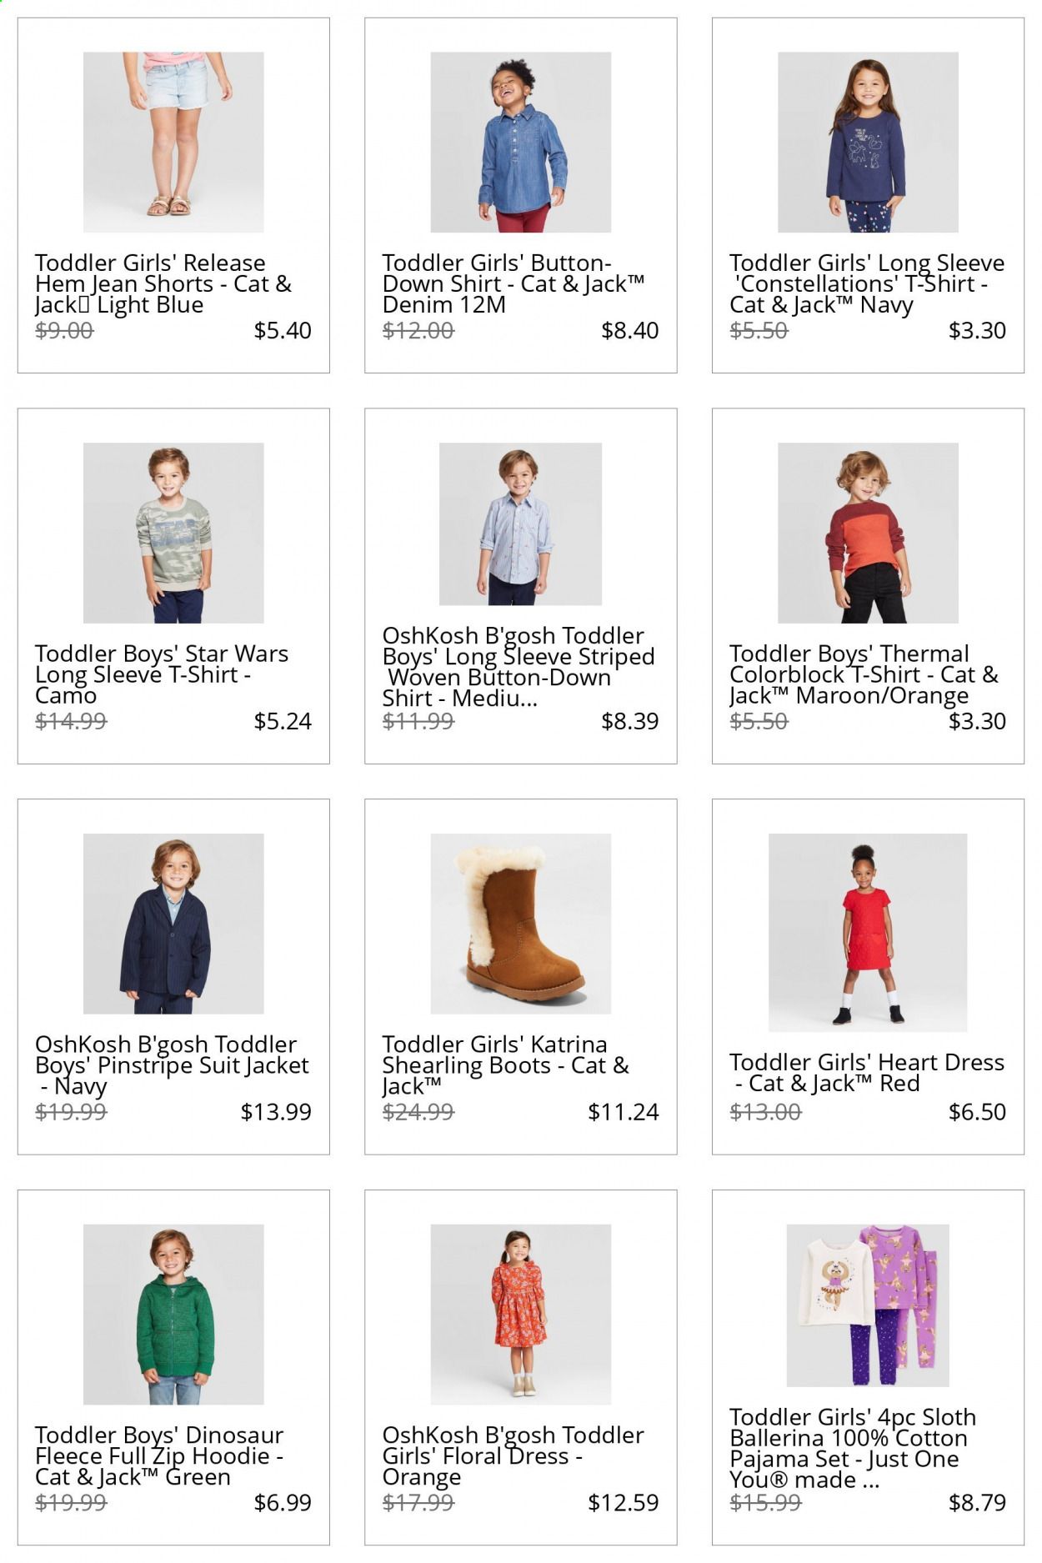Open the Constellations T-Shirt product photo
The height and width of the screenshot is (1563, 1042).
point(868,142)
